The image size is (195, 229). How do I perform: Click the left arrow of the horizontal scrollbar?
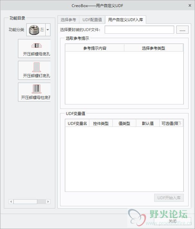click(x=11, y=202)
